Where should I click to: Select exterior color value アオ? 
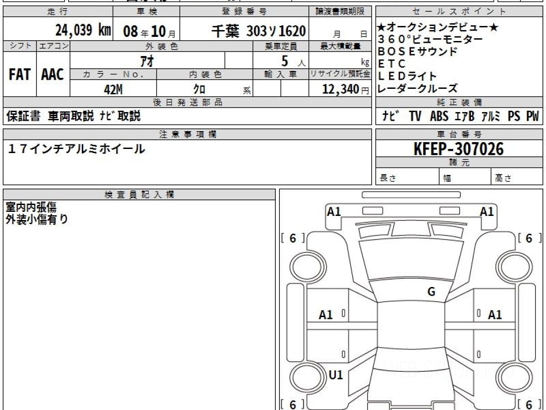[147, 61]
